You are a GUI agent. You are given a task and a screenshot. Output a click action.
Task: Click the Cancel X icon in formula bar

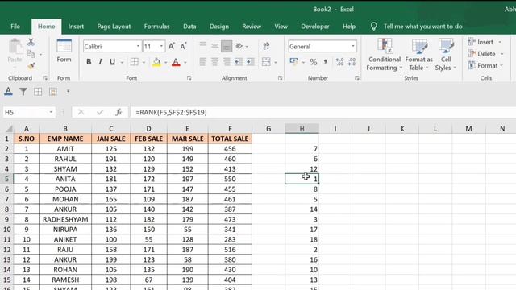(x=81, y=113)
